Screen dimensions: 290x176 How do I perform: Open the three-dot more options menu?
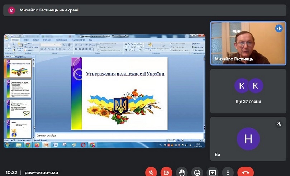228,172
